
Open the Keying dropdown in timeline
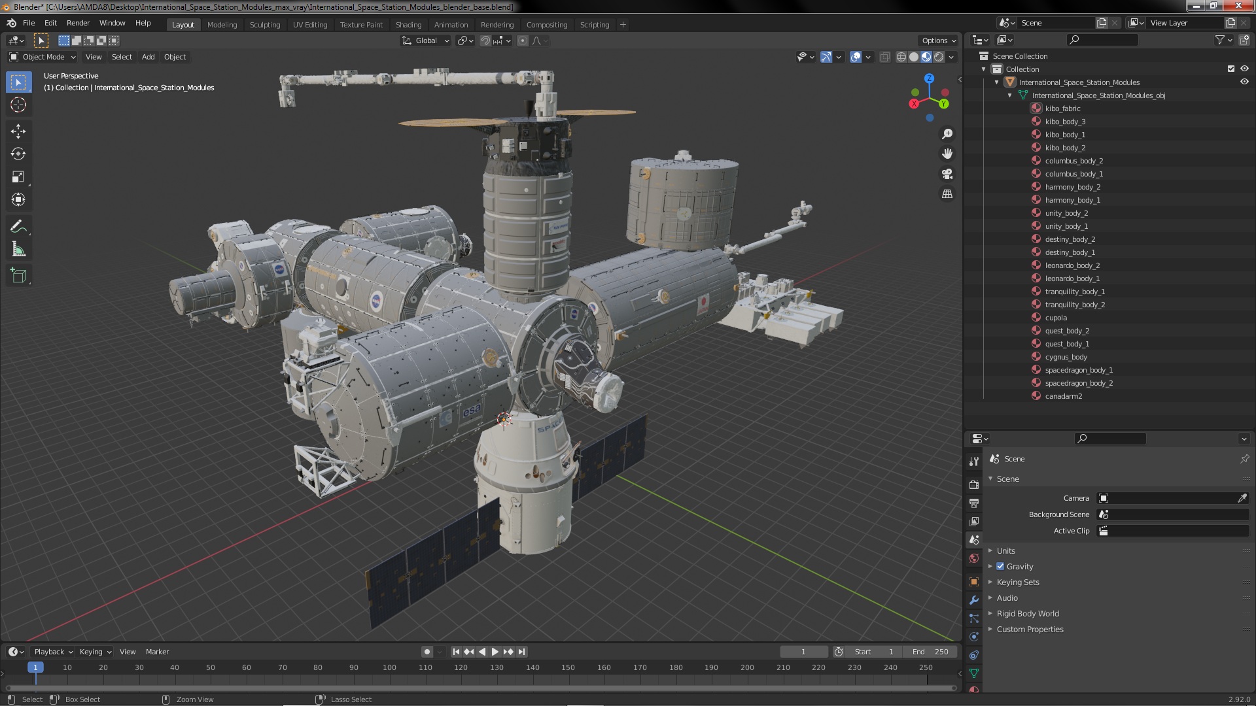[x=95, y=652]
